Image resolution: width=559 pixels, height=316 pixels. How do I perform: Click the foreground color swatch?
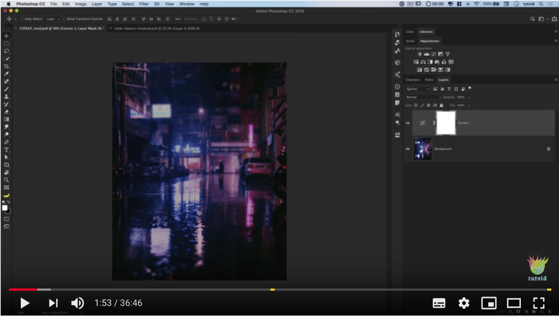pos(5,208)
